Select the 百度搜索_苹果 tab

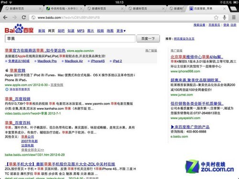207,9
